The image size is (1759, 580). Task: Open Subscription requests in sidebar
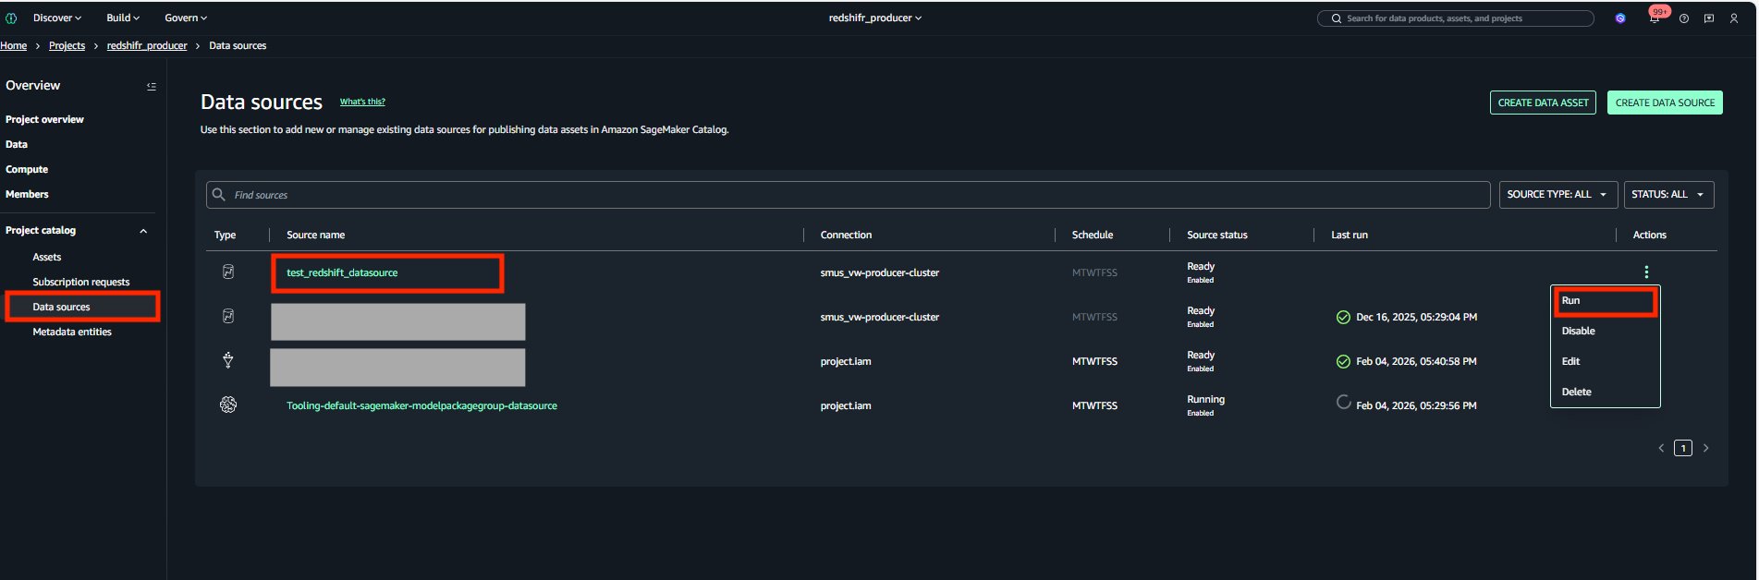(x=81, y=282)
